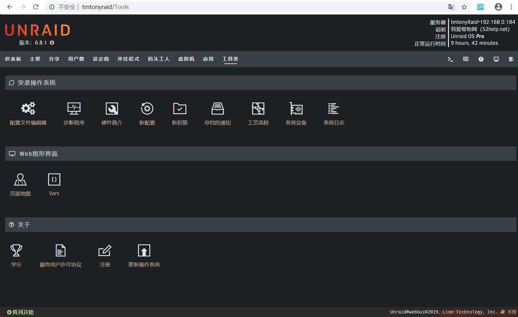Click the 手册 manual link in footer
This screenshot has height=317, width=518.
tap(511, 312)
